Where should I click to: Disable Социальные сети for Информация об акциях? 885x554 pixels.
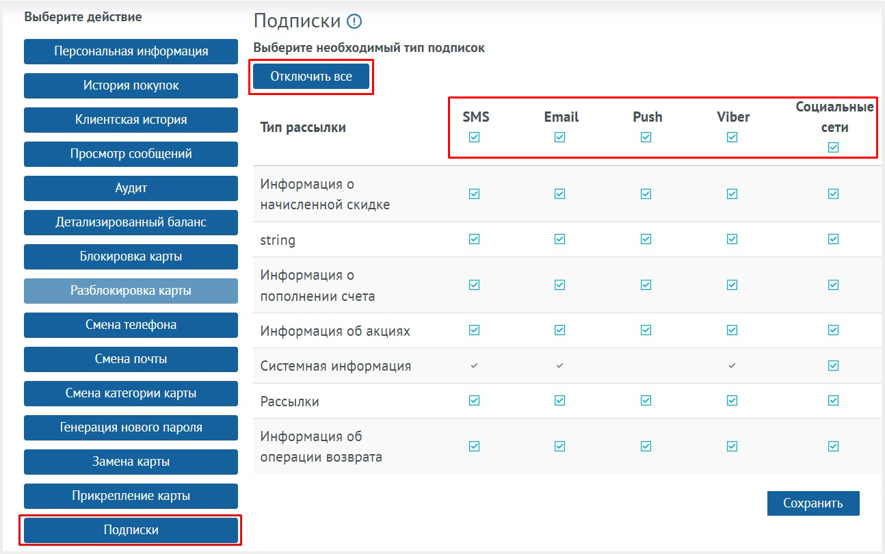833,330
